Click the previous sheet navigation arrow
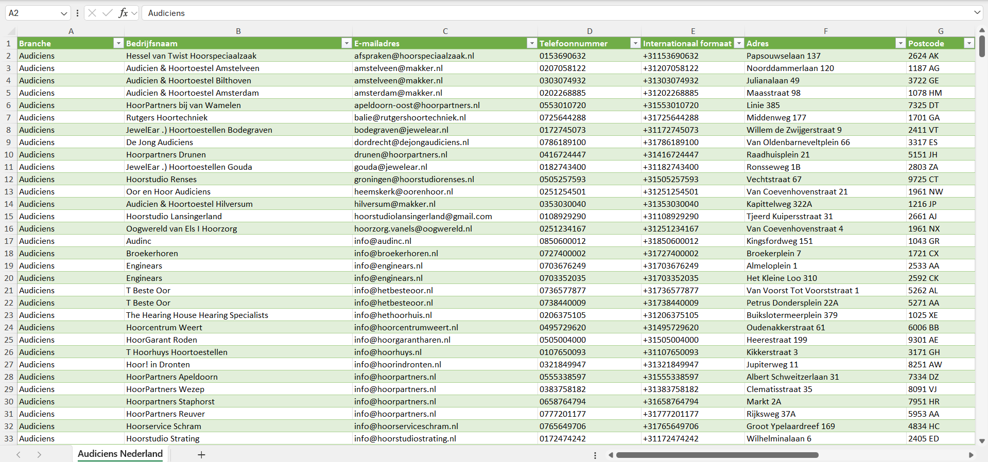988x462 pixels. tap(19, 455)
